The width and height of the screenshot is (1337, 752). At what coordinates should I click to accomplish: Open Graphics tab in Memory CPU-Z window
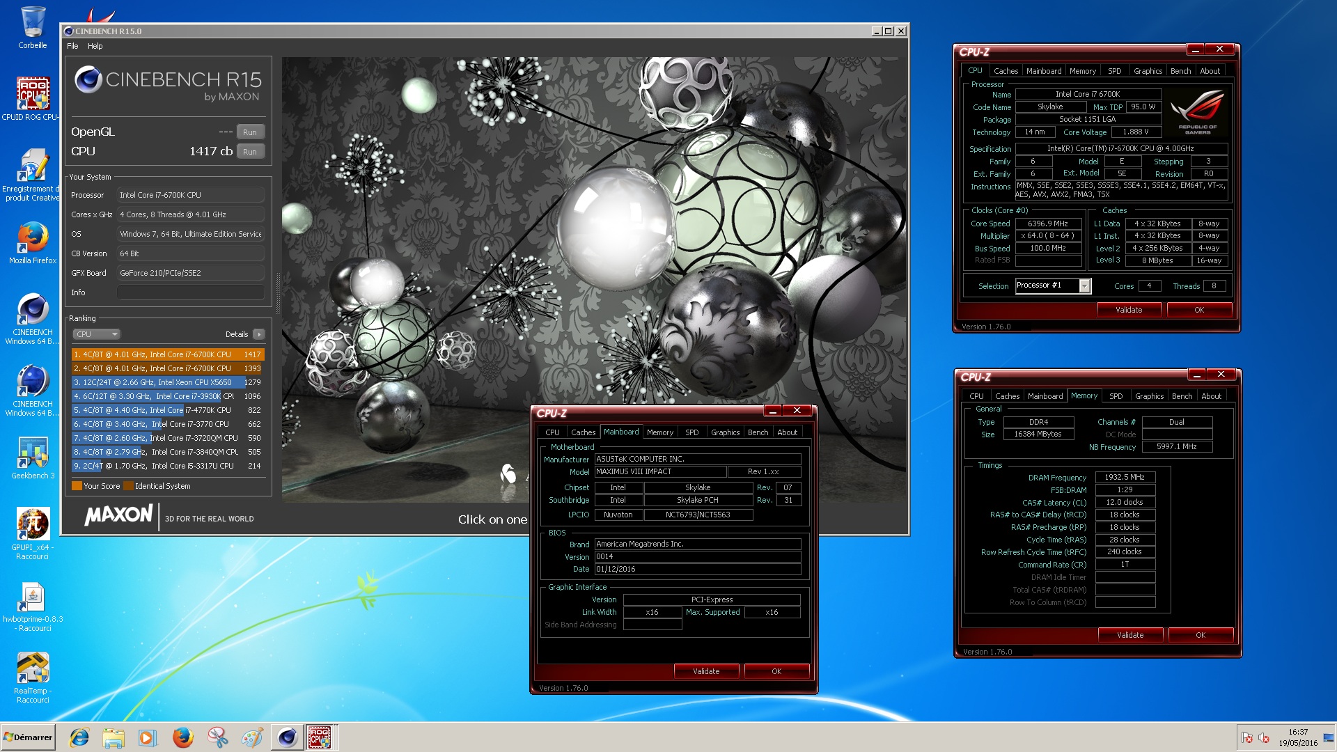(x=1149, y=396)
